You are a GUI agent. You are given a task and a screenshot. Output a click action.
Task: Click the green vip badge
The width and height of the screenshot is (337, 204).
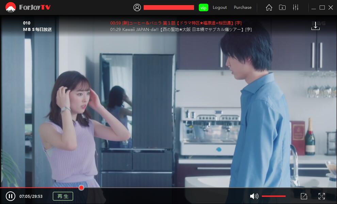[203, 7]
